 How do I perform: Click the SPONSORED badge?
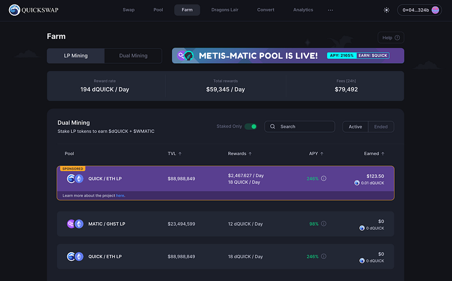tap(73, 169)
